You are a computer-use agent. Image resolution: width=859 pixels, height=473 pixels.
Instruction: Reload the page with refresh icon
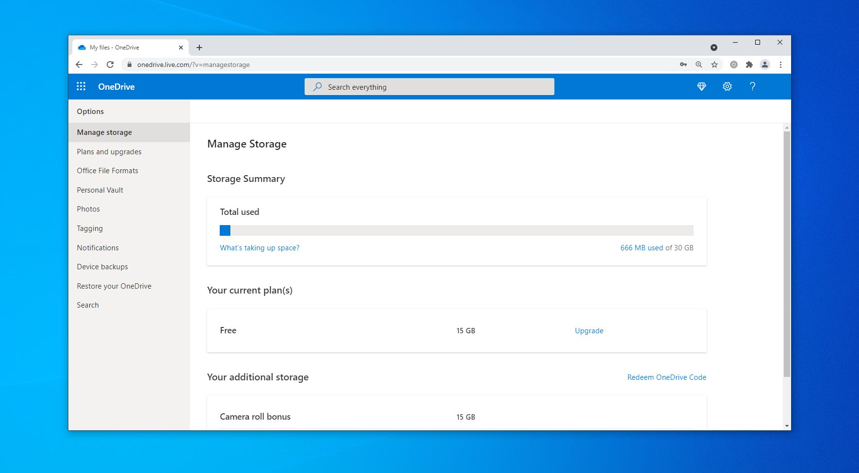tap(110, 65)
